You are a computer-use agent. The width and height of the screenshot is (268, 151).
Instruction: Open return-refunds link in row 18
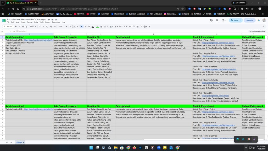(218, 83)
